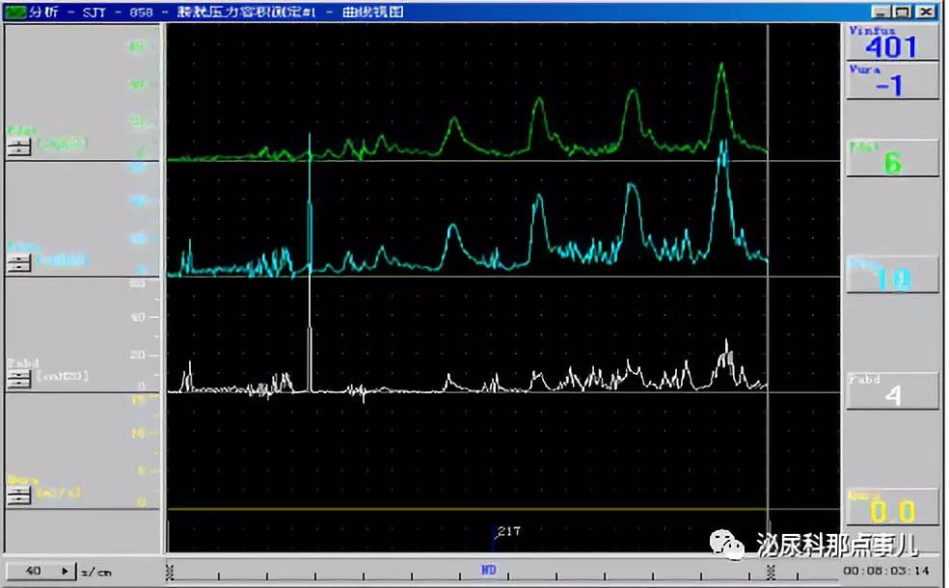
Task: Click the cyan readout box showing 10
Action: click(x=892, y=276)
